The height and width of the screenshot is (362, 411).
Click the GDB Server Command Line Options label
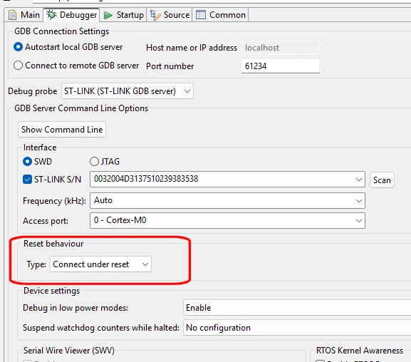coord(81,108)
